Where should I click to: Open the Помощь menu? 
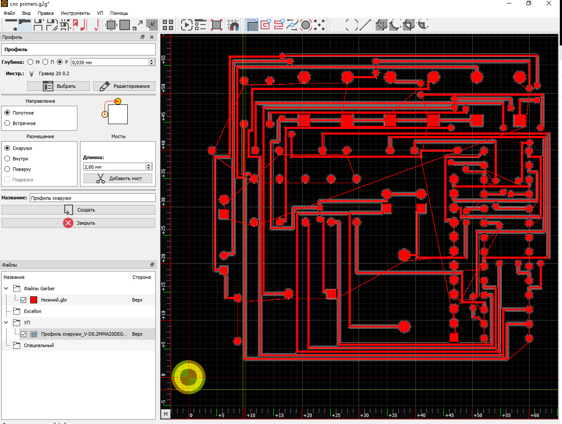coord(119,13)
